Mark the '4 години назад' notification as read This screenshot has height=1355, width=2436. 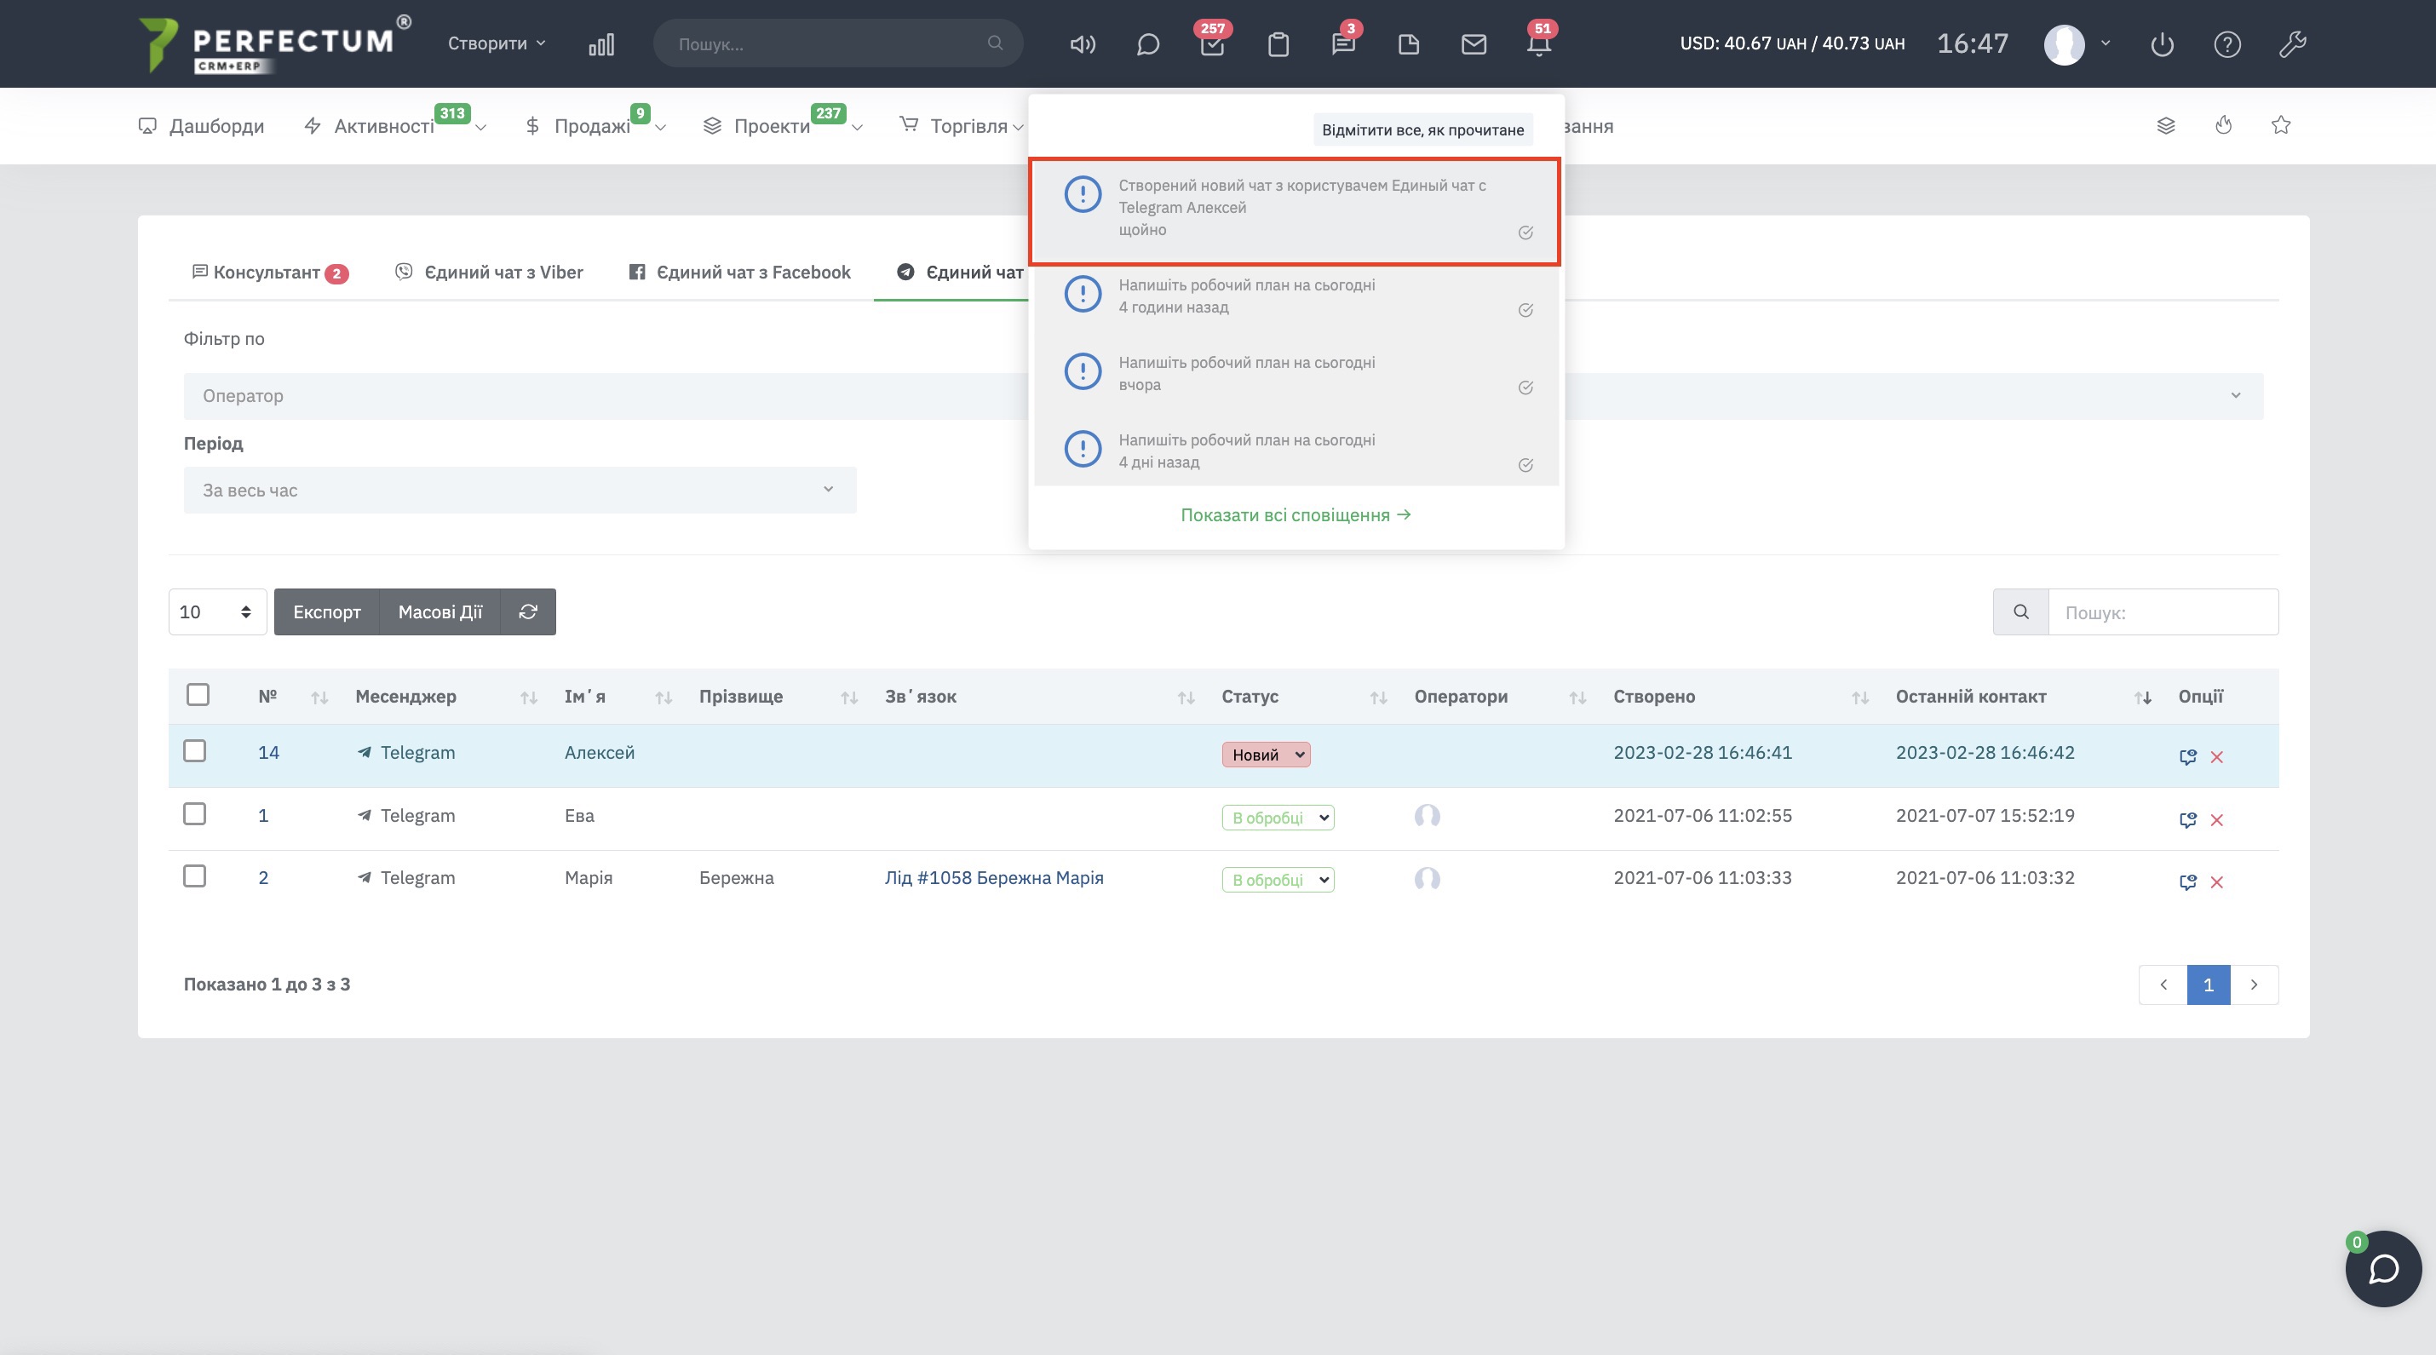point(1525,310)
